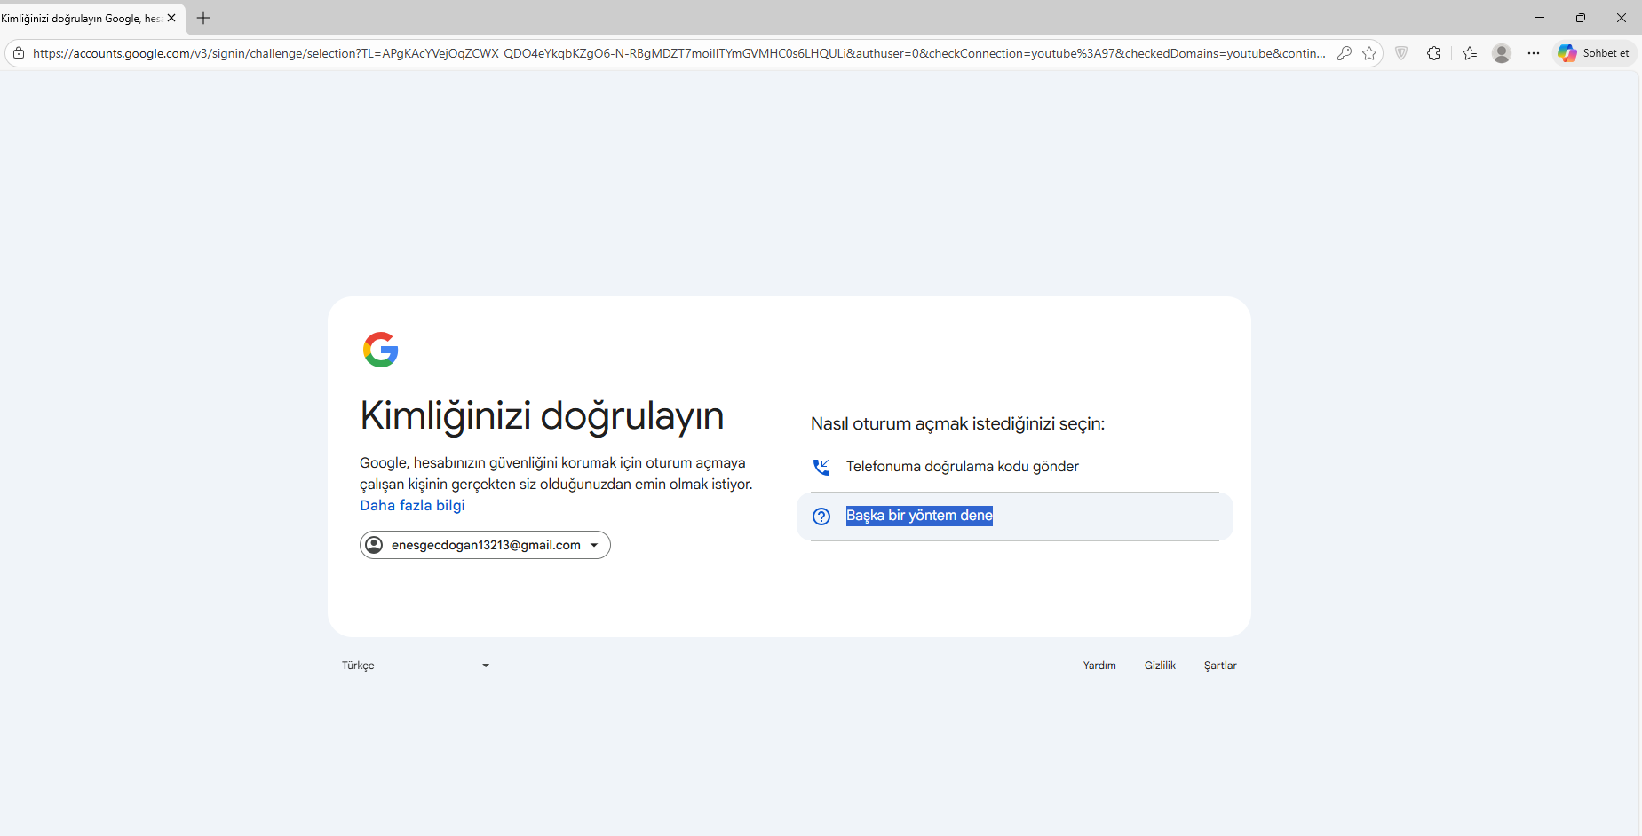
Task: Click the Google logo on the card
Action: coord(381,350)
